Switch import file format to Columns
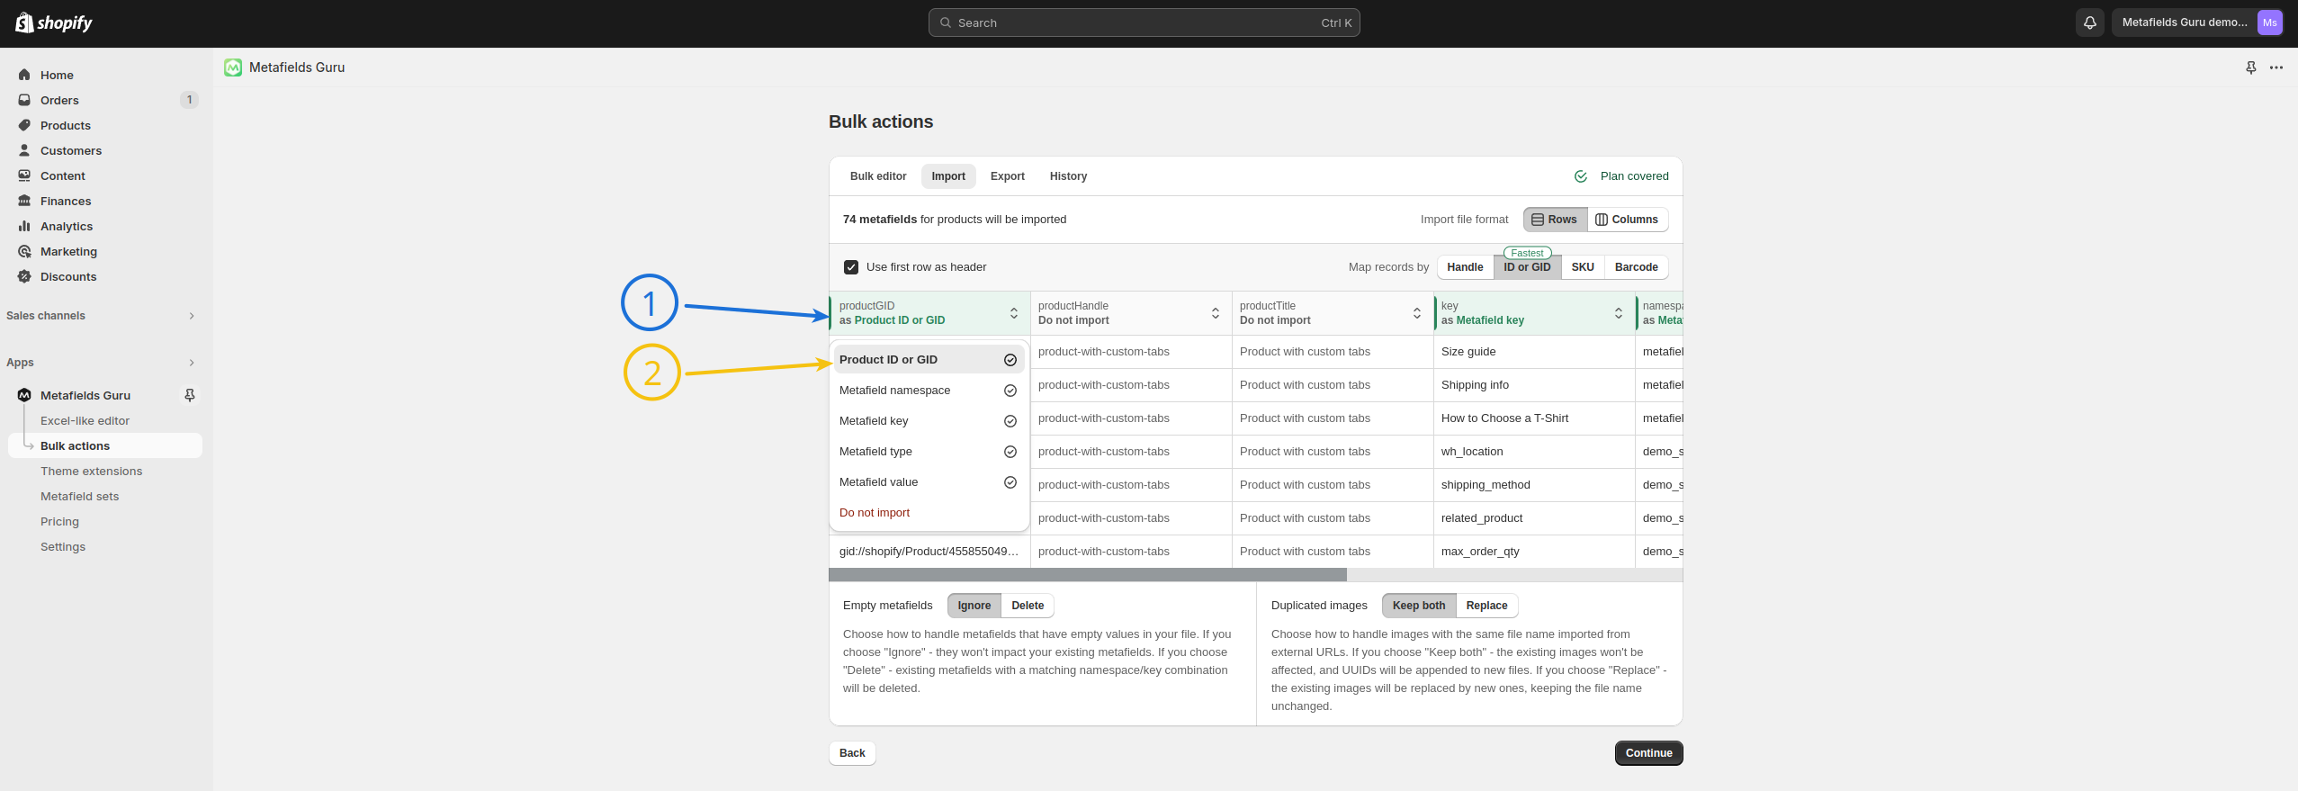This screenshot has width=2298, height=791. tap(1628, 220)
